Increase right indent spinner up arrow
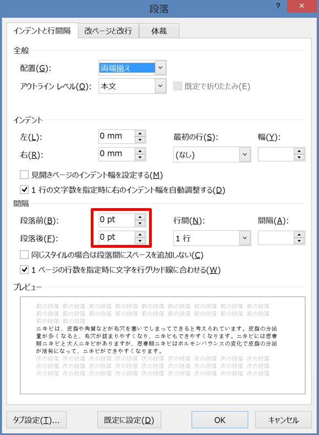The width and height of the screenshot is (319, 435). click(x=140, y=151)
